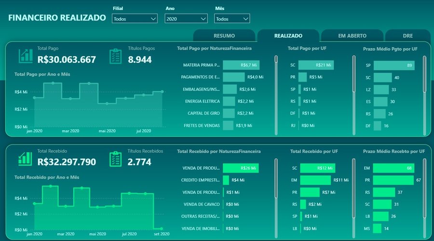The width and height of the screenshot is (434, 241).
Task: Click the R$32.297.790 Total Recebido value
Action: point(67,162)
